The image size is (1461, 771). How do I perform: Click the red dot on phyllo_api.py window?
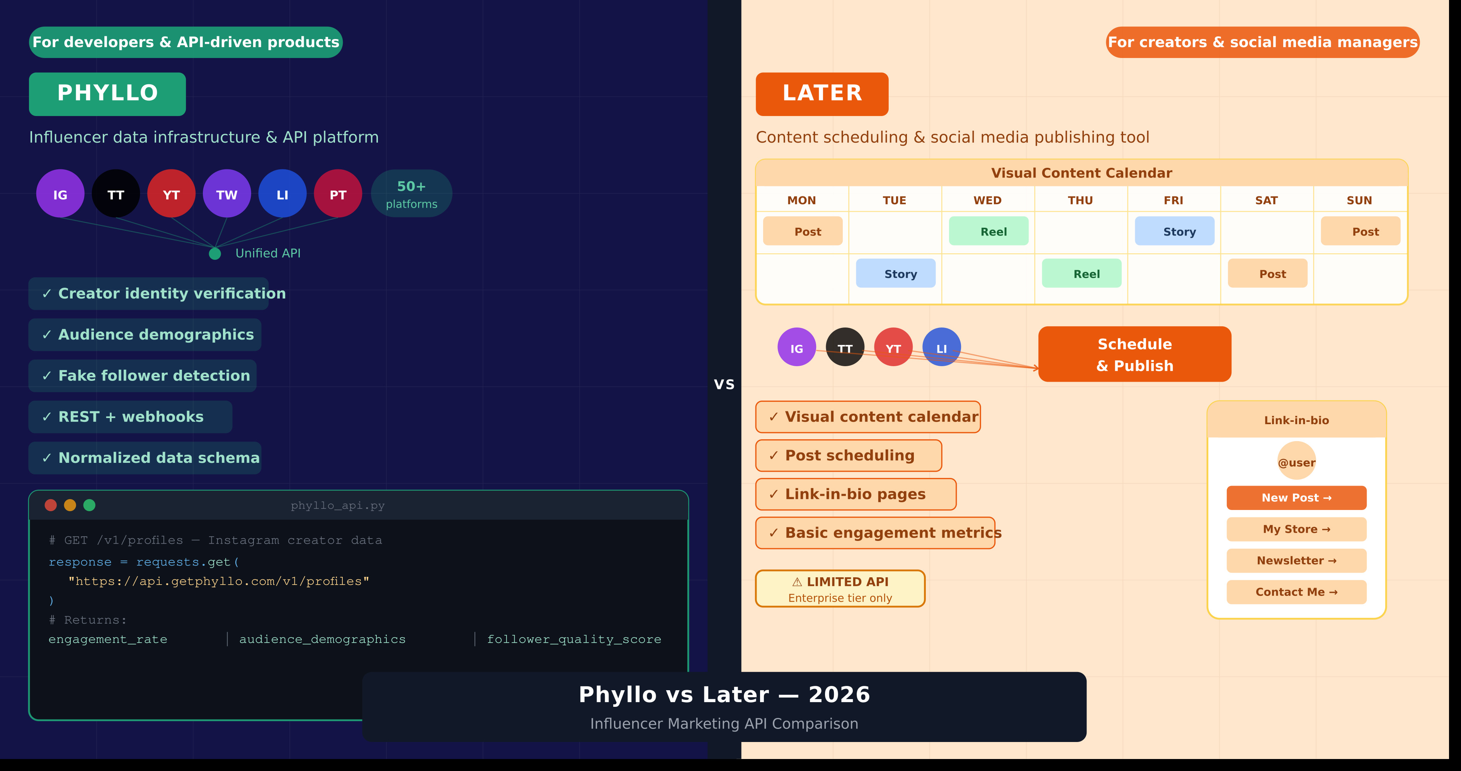(51, 505)
